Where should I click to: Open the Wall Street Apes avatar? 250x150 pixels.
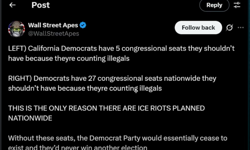click(x=16, y=29)
